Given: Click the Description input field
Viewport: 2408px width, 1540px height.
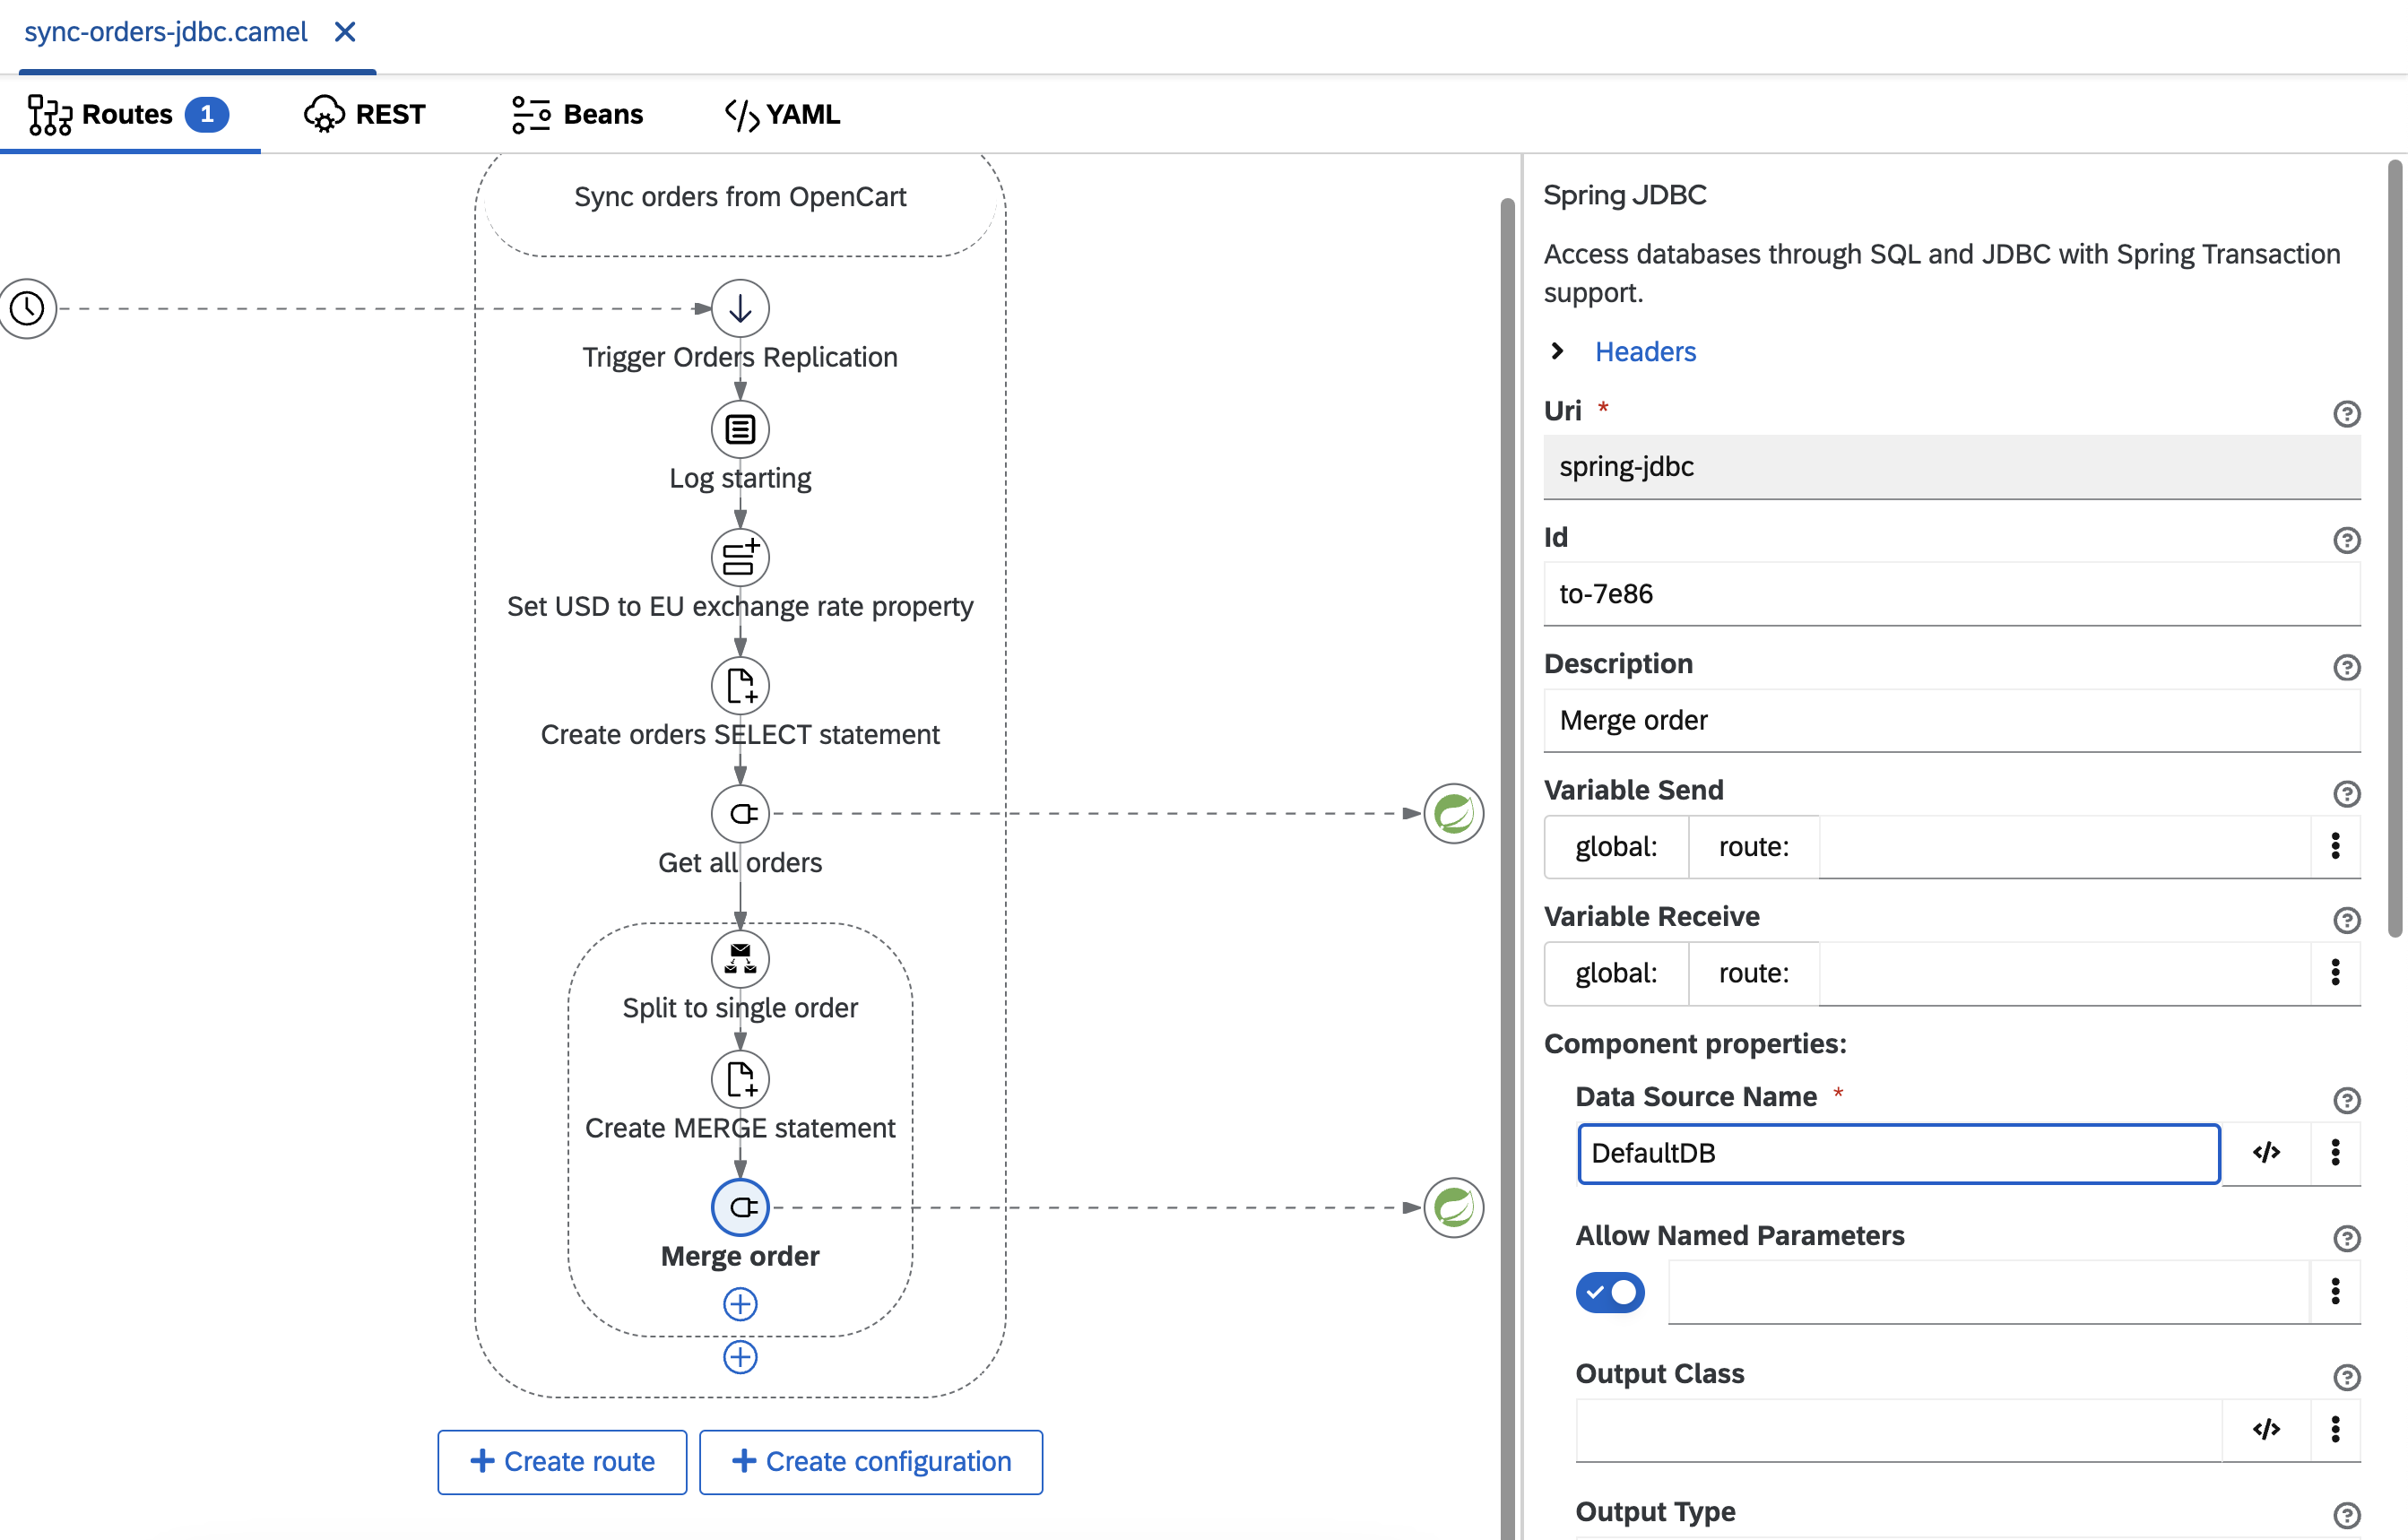Looking at the screenshot, I should [1952, 720].
